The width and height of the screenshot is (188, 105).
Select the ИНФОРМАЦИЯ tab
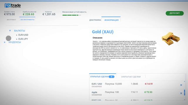[112, 20]
